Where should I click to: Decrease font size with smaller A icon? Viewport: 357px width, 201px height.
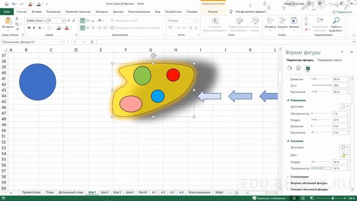[x=74, y=21]
